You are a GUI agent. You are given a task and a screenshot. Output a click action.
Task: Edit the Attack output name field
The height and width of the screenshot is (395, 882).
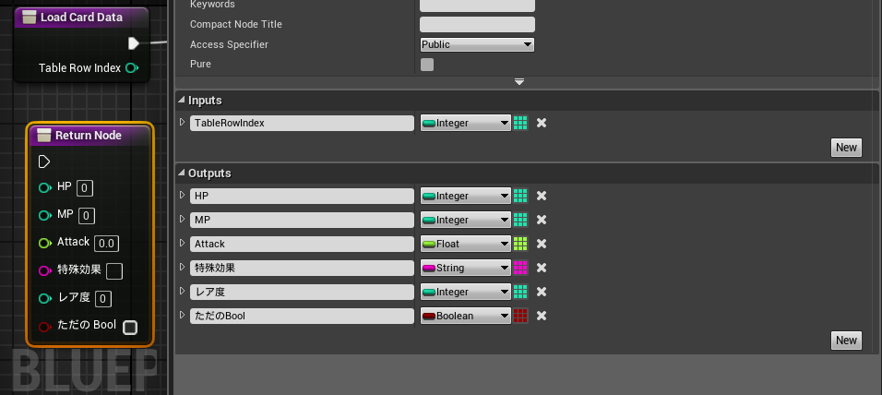[x=302, y=245]
